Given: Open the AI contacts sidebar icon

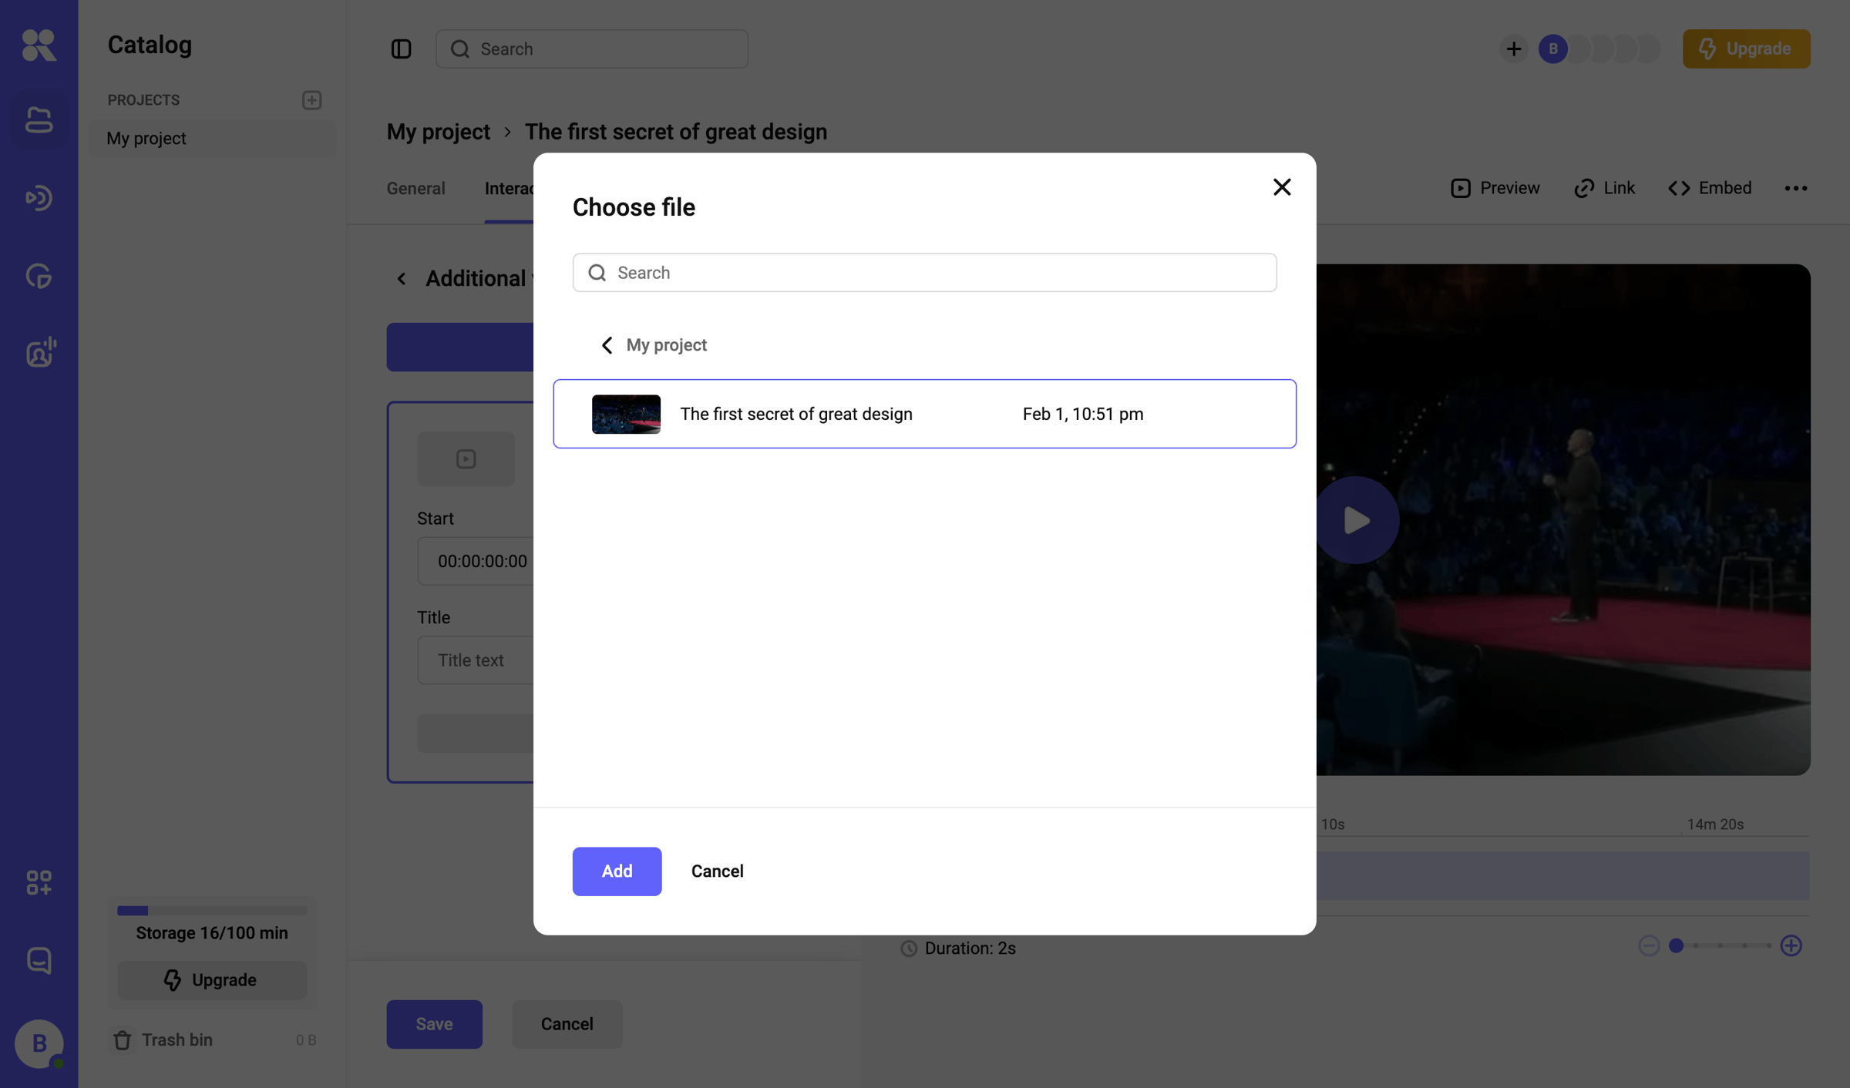Looking at the screenshot, I should [40, 352].
